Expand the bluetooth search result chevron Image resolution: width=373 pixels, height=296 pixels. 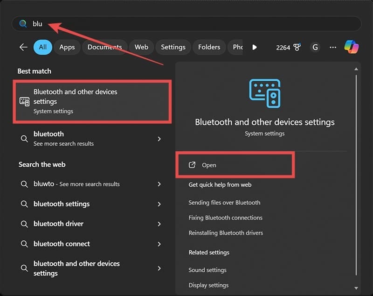click(x=159, y=139)
